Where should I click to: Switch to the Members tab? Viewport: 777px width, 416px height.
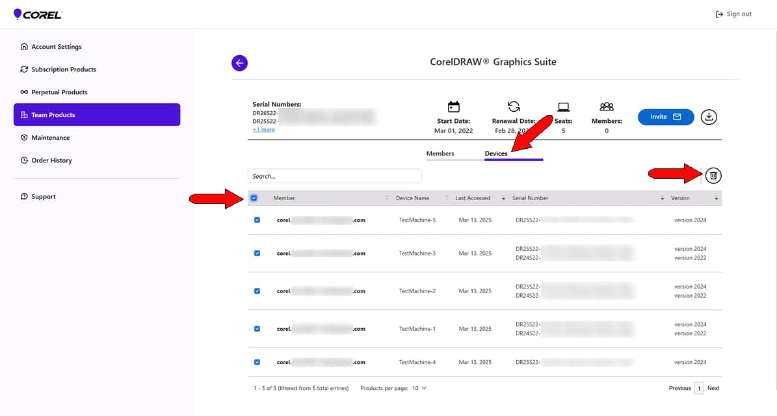440,153
